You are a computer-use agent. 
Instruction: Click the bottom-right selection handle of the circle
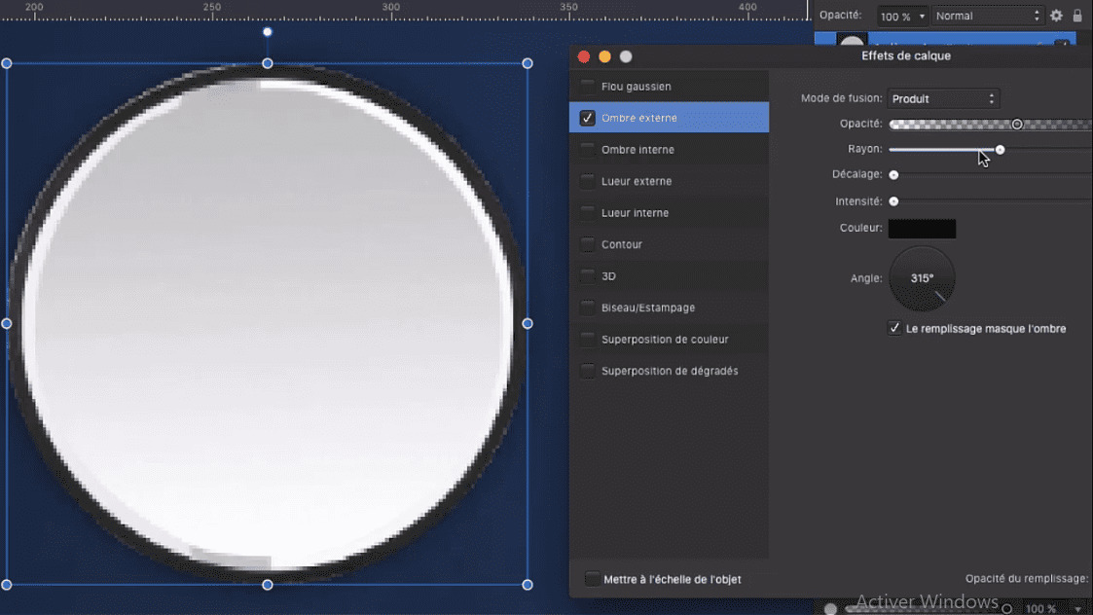[x=528, y=585]
